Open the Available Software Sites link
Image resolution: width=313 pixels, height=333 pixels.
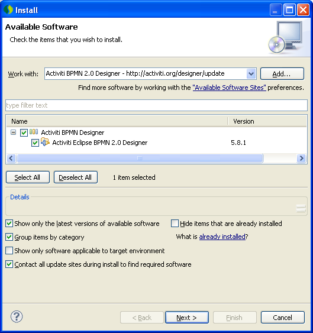230,88
